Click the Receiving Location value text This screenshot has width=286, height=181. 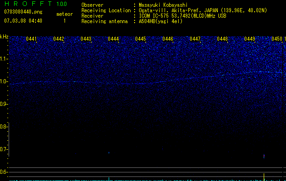[x=203, y=10]
